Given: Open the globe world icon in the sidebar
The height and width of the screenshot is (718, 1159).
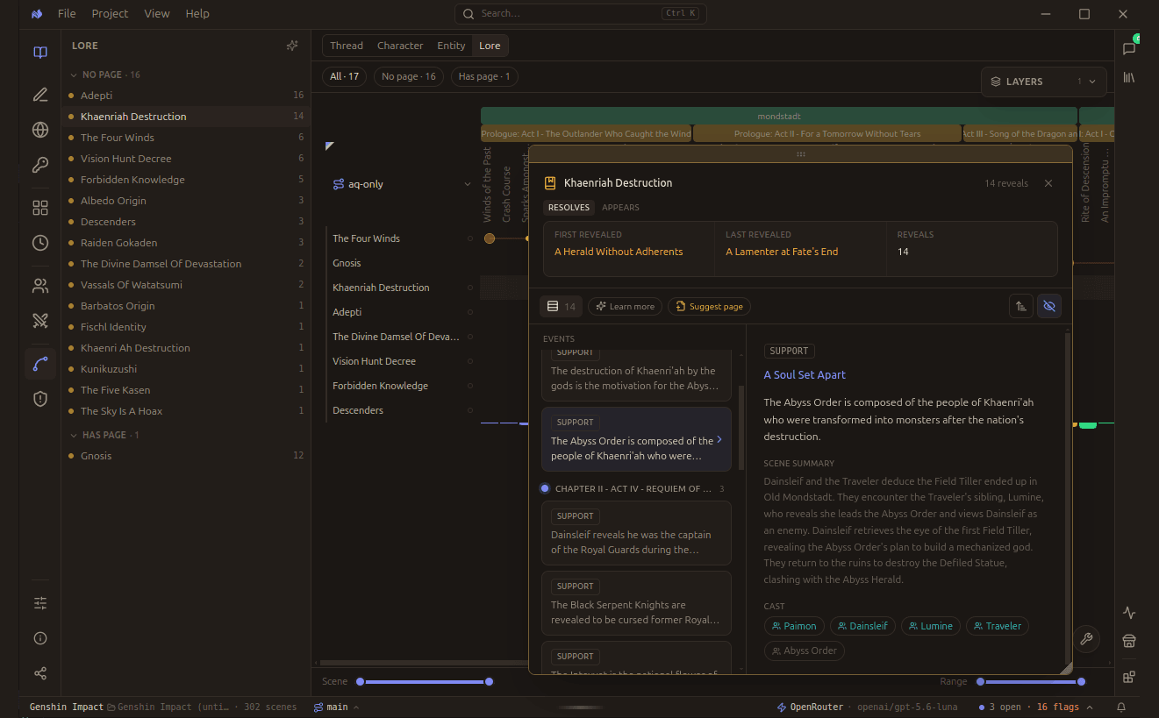Looking at the screenshot, I should 40,130.
